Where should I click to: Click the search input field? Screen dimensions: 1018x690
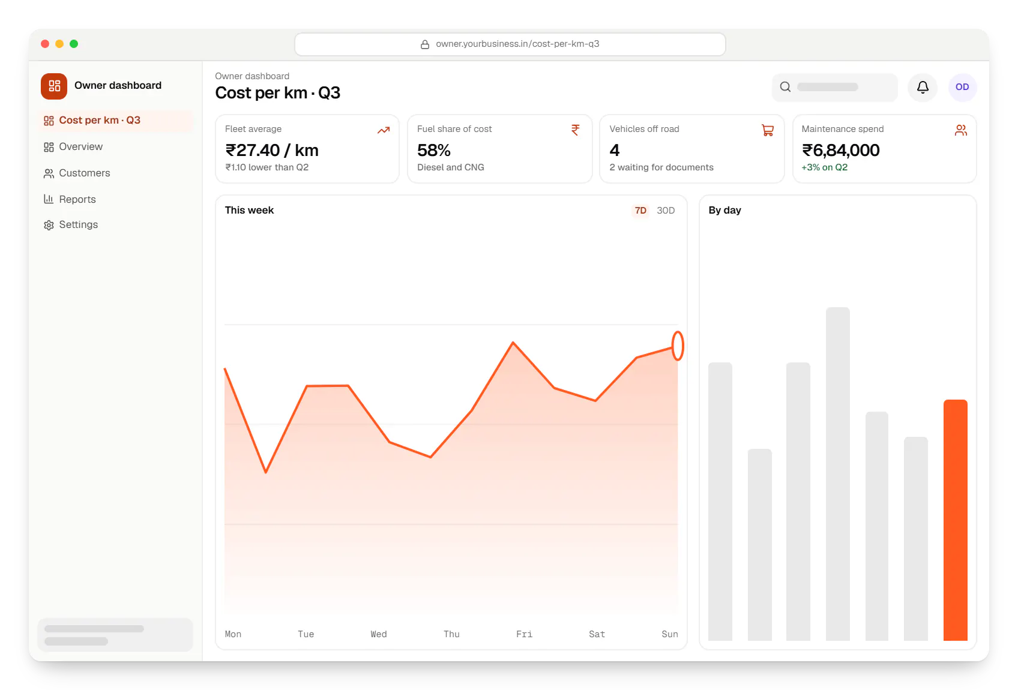(x=834, y=87)
